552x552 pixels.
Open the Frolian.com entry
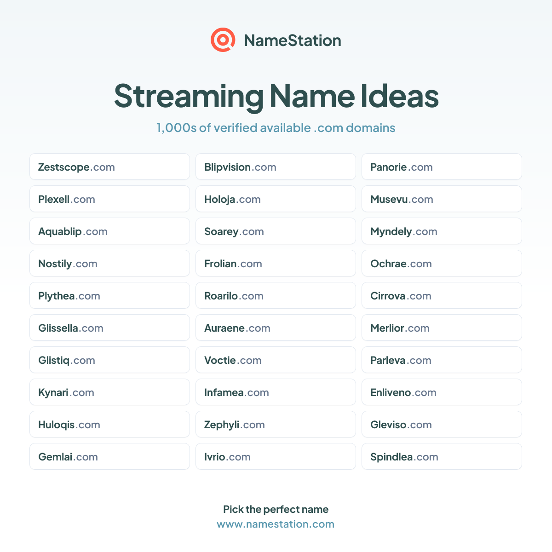[276, 263]
